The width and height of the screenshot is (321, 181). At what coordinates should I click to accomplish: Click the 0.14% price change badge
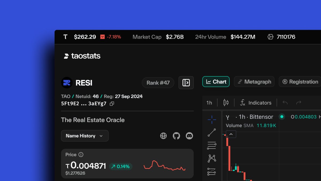[121, 167]
